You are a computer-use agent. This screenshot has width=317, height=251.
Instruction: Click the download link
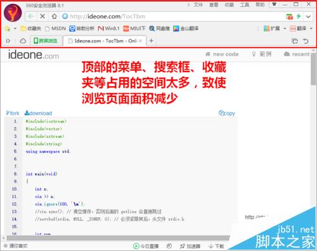[x=38, y=113]
